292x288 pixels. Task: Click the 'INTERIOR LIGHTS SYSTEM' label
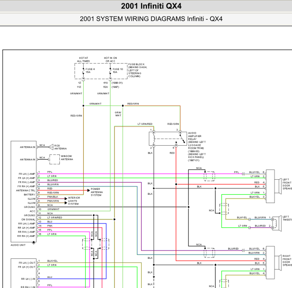coord(74,201)
